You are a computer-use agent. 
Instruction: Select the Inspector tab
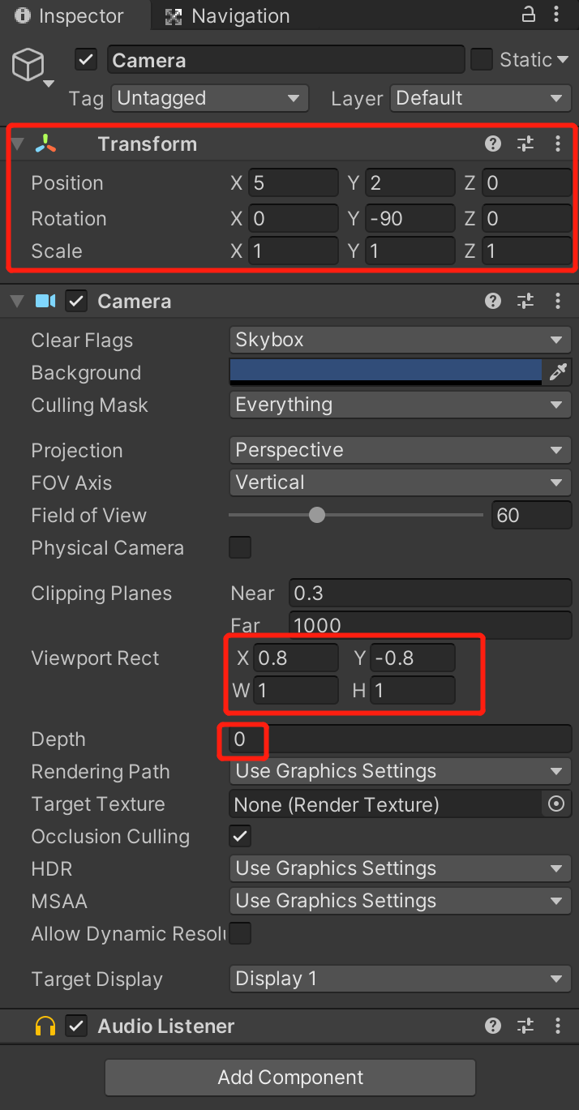coord(70,16)
